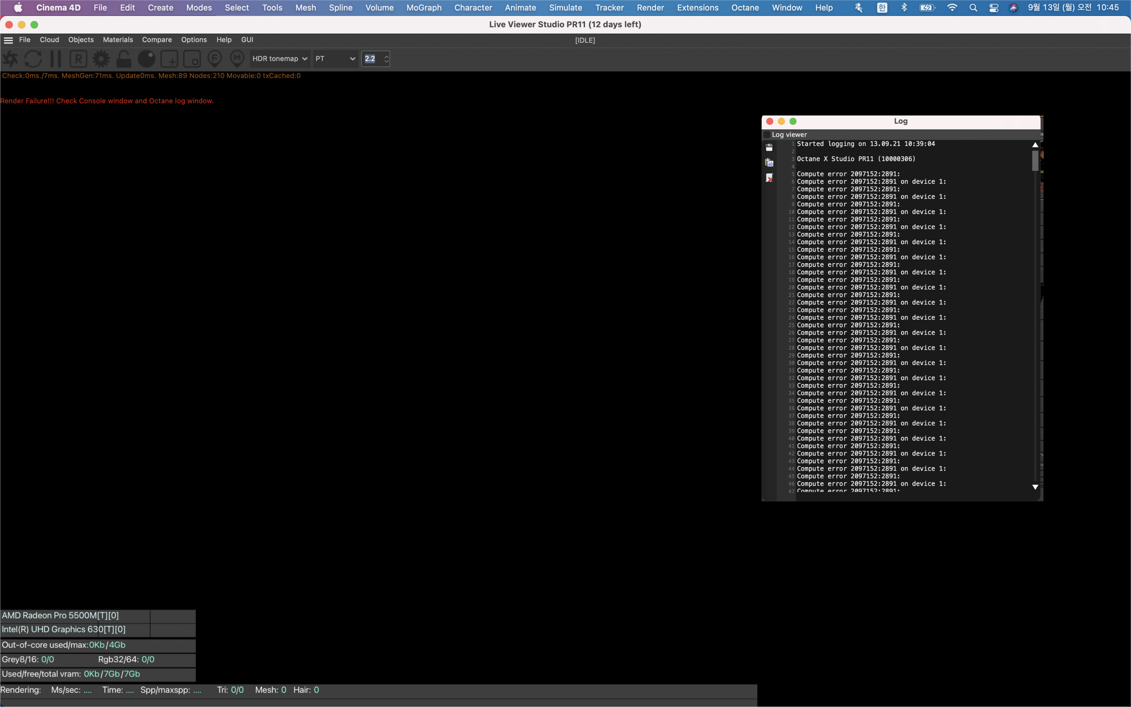Click 'Started logging on 13.09.21' log line
This screenshot has width=1131, height=707.
[865, 144]
